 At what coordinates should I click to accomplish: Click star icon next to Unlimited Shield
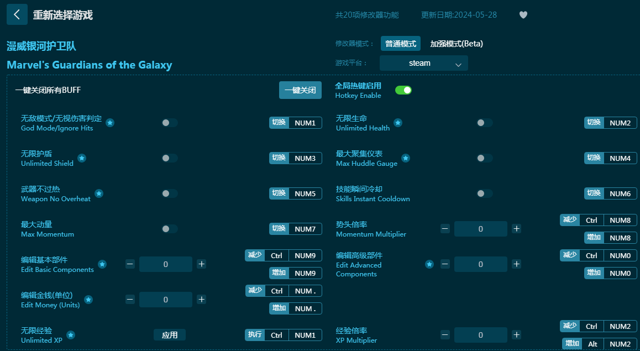pos(82,158)
